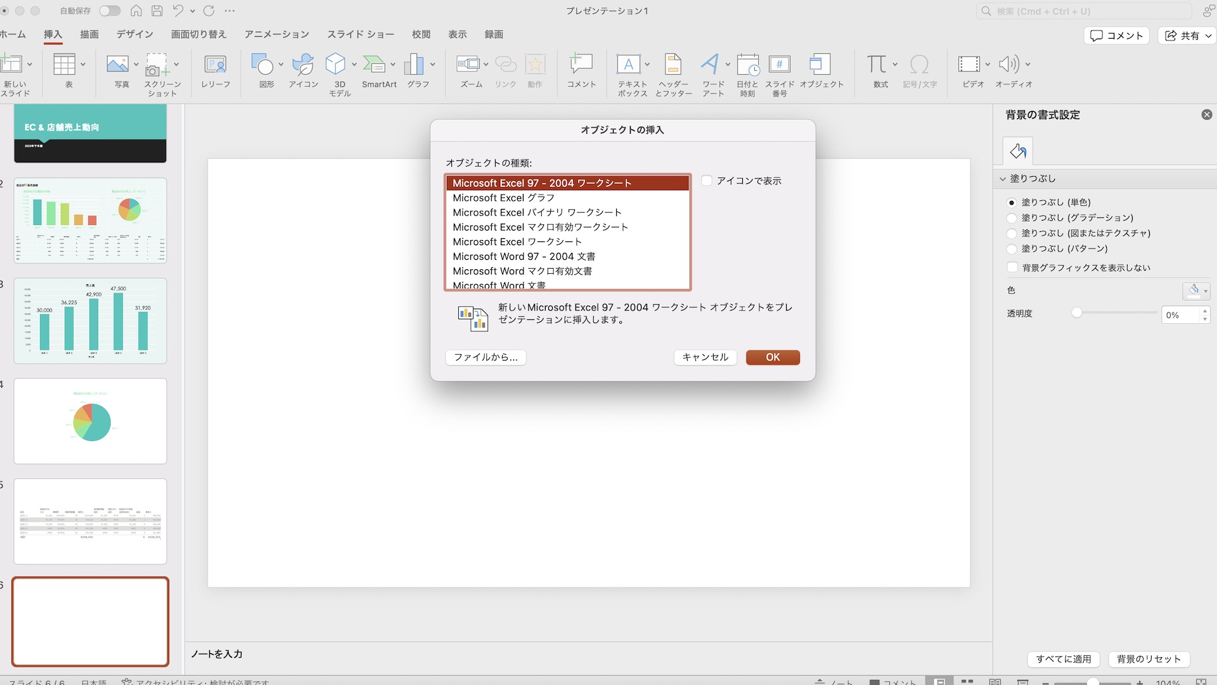
Task: Insert a SmartArt graphic
Action: [x=375, y=64]
